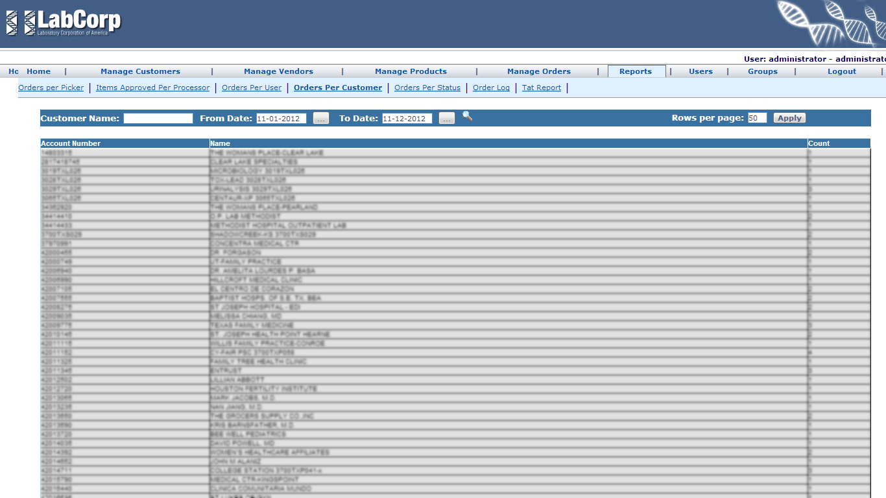886x498 pixels.
Task: Click the To Date text field
Action: [407, 119]
